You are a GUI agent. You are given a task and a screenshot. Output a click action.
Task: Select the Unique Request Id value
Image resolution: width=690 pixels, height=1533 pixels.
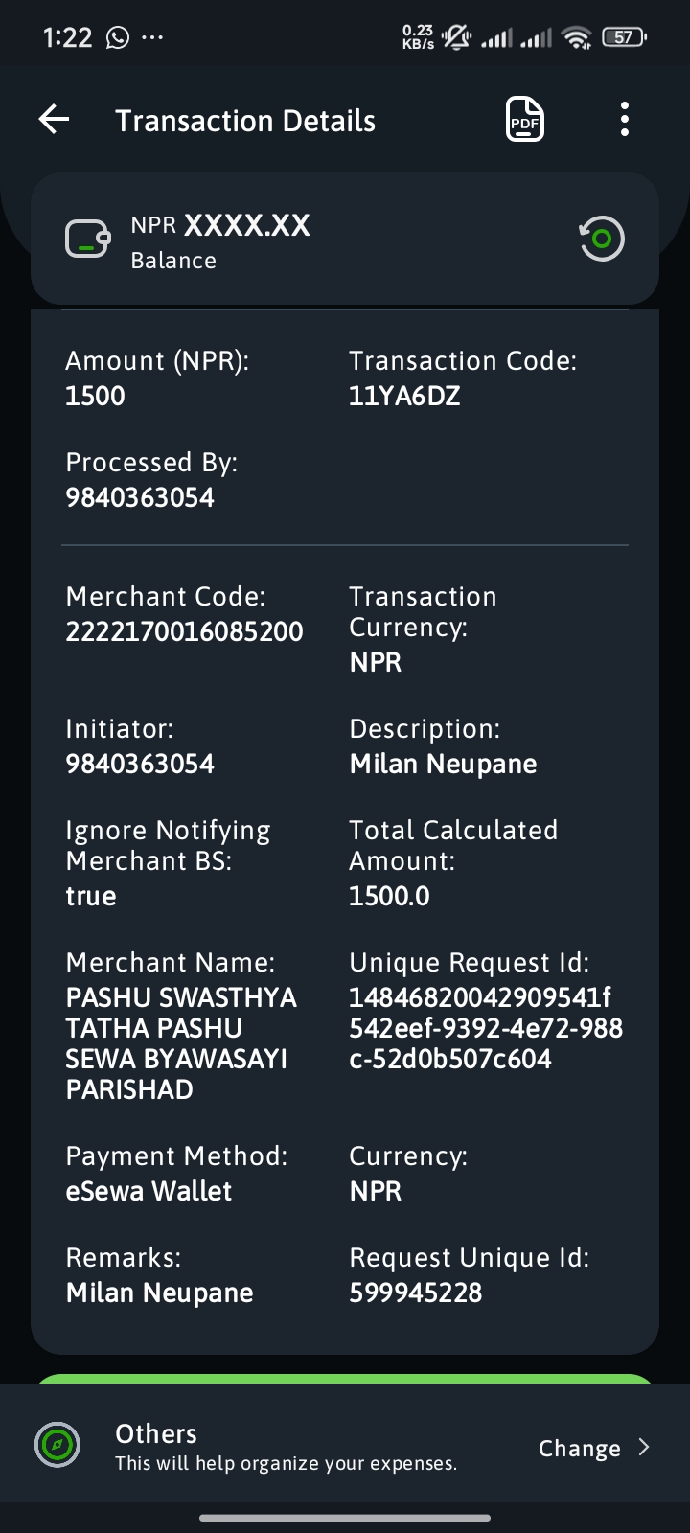486,1028
